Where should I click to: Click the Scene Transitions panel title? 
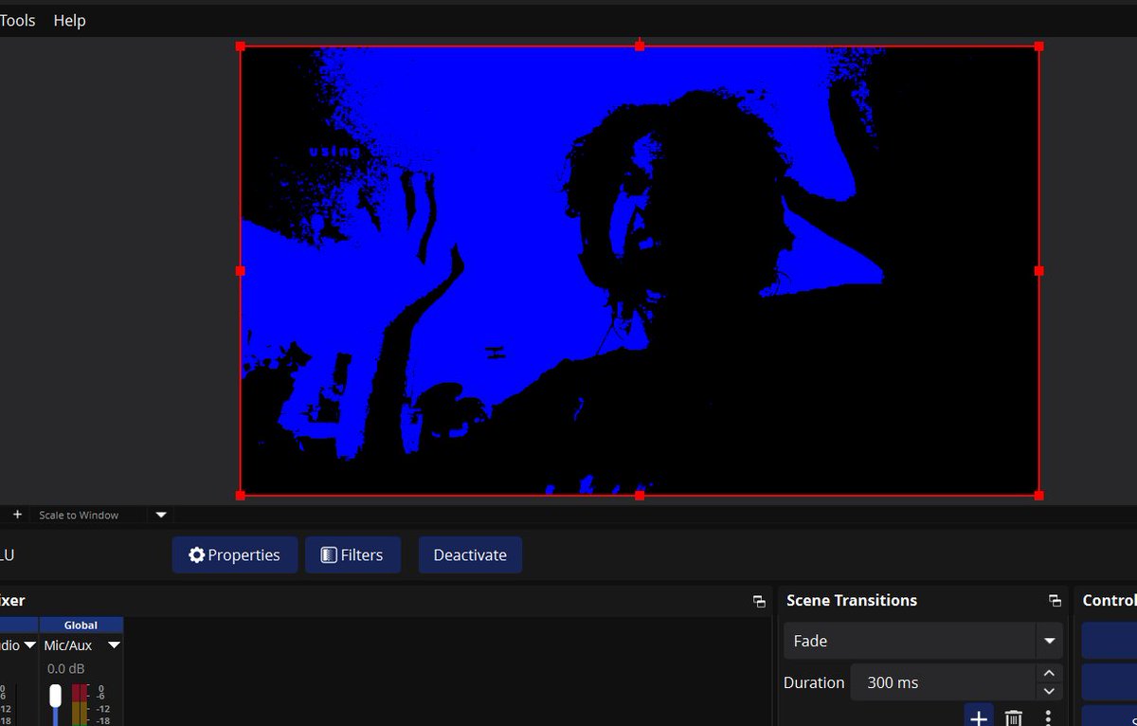coord(852,601)
